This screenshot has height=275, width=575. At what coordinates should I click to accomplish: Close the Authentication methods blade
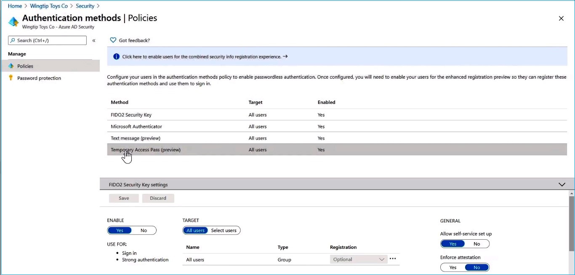[561, 19]
